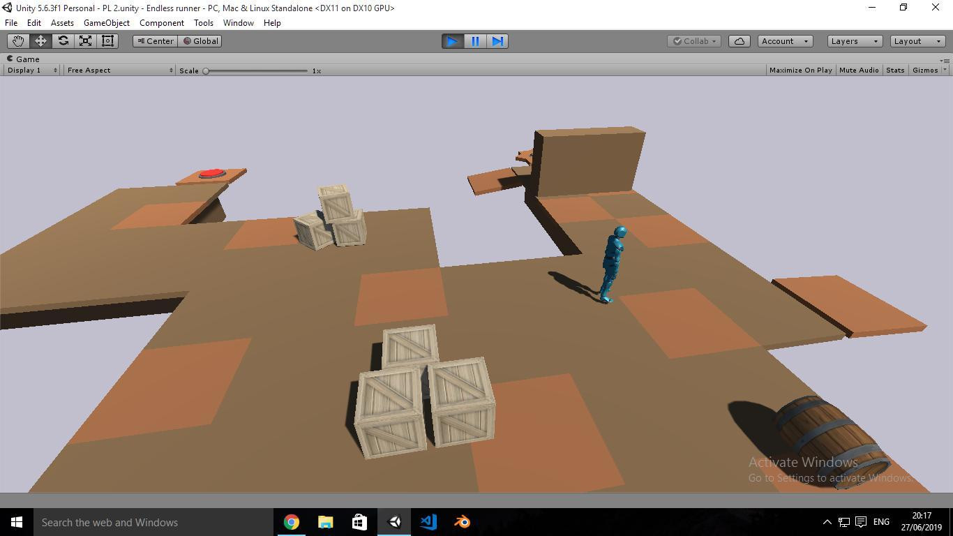Viewport: 953px width, 536px height.
Task: Open the Window menu
Action: [239, 22]
